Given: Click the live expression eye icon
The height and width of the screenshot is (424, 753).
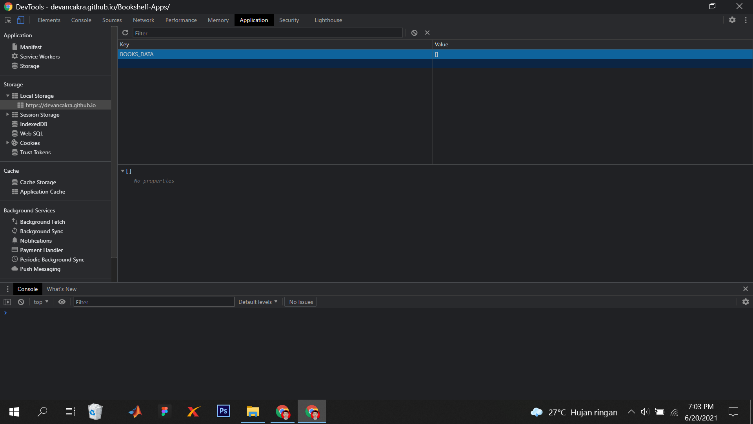Looking at the screenshot, I should (x=62, y=302).
